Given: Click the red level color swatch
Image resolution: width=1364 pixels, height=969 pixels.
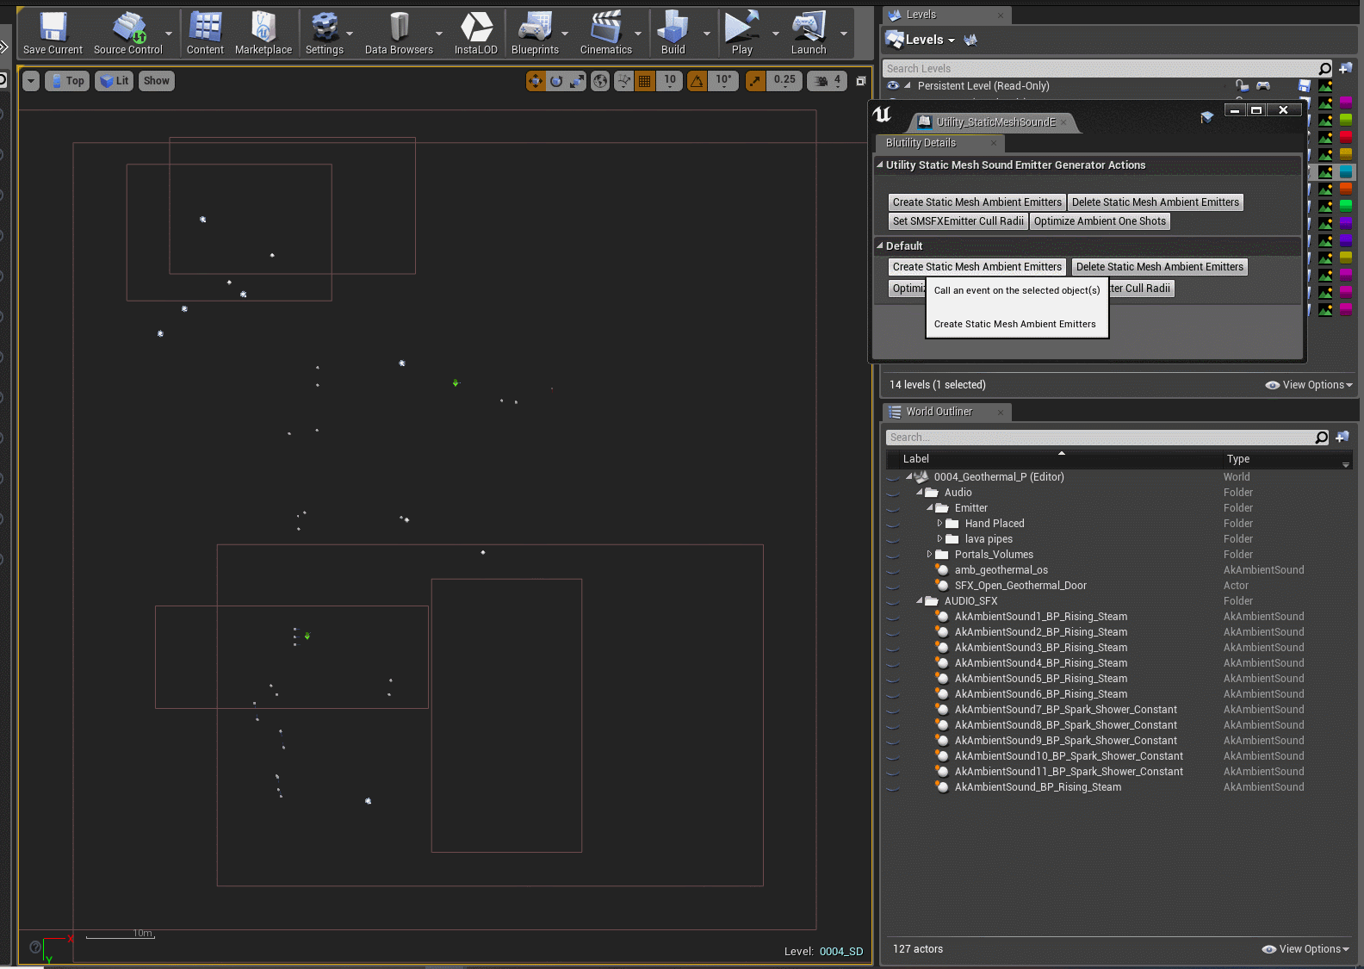Looking at the screenshot, I should tap(1346, 137).
